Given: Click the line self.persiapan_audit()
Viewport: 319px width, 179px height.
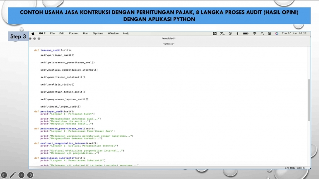Looking at the screenshot, I should 57,55.
